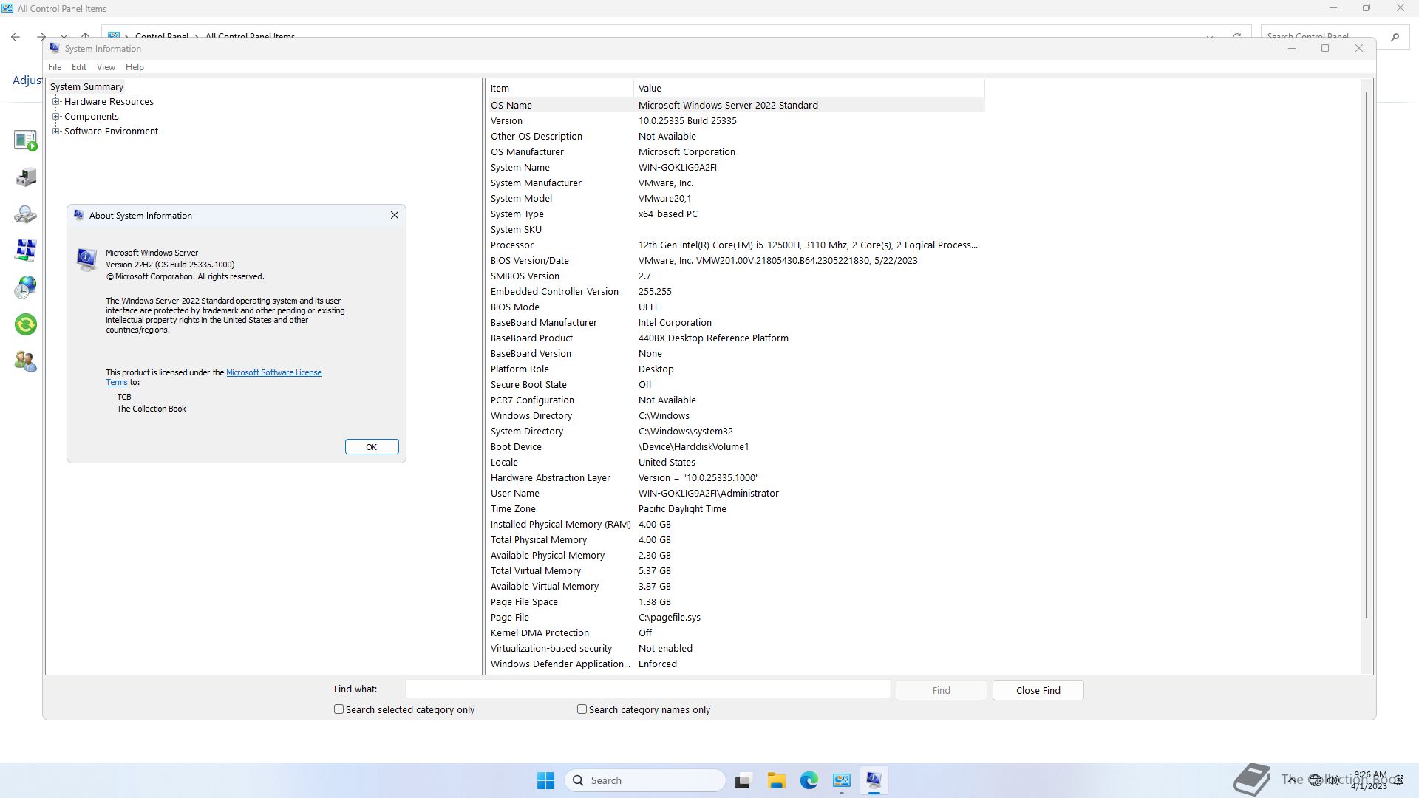Open the Edit menu
The image size is (1419, 798).
click(x=79, y=67)
